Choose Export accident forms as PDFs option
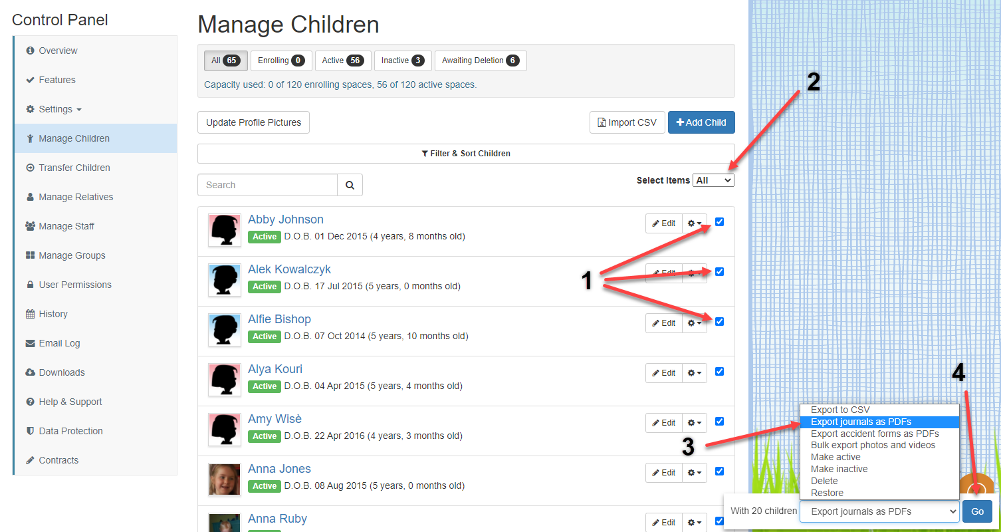Viewport: 1001px width, 532px height. pyautogui.click(x=875, y=434)
